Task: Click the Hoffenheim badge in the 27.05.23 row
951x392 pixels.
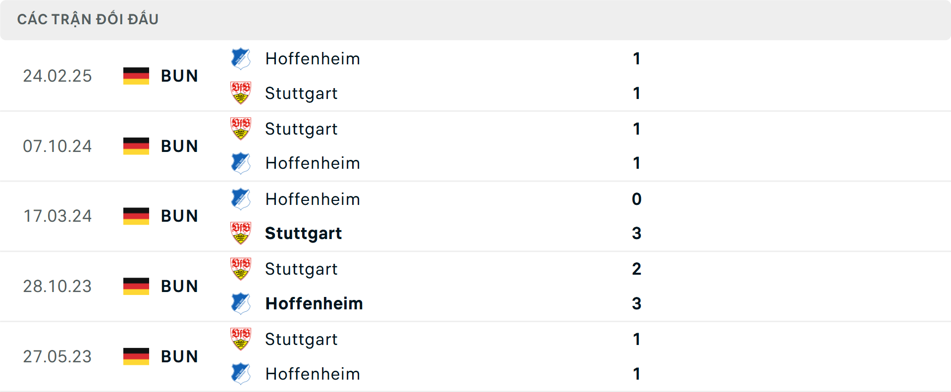Action: tap(241, 374)
